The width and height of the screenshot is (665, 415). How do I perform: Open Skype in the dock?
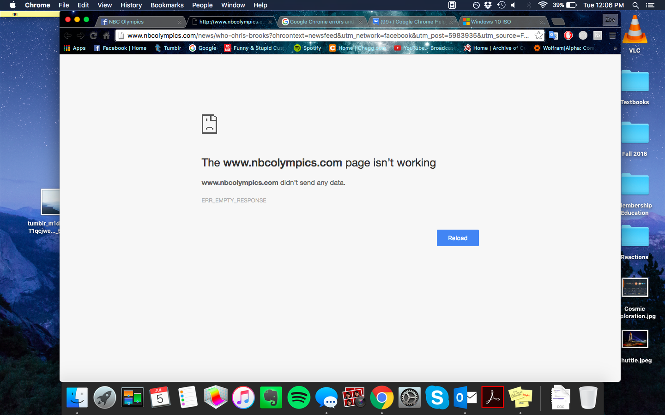point(437,397)
